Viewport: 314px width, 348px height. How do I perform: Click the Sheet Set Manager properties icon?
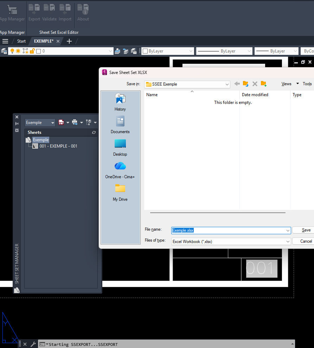[17, 130]
